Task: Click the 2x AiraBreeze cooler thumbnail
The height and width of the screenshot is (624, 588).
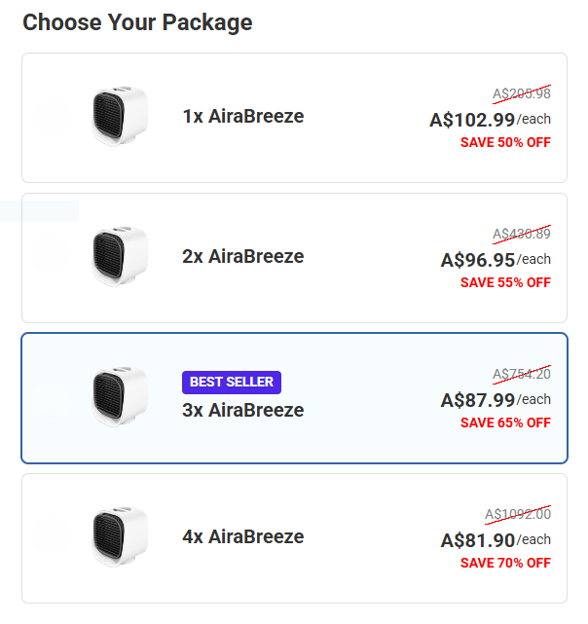Action: point(119,257)
